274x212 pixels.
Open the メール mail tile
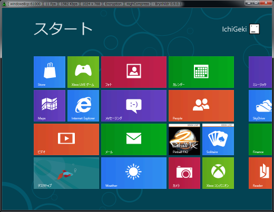[134, 139]
